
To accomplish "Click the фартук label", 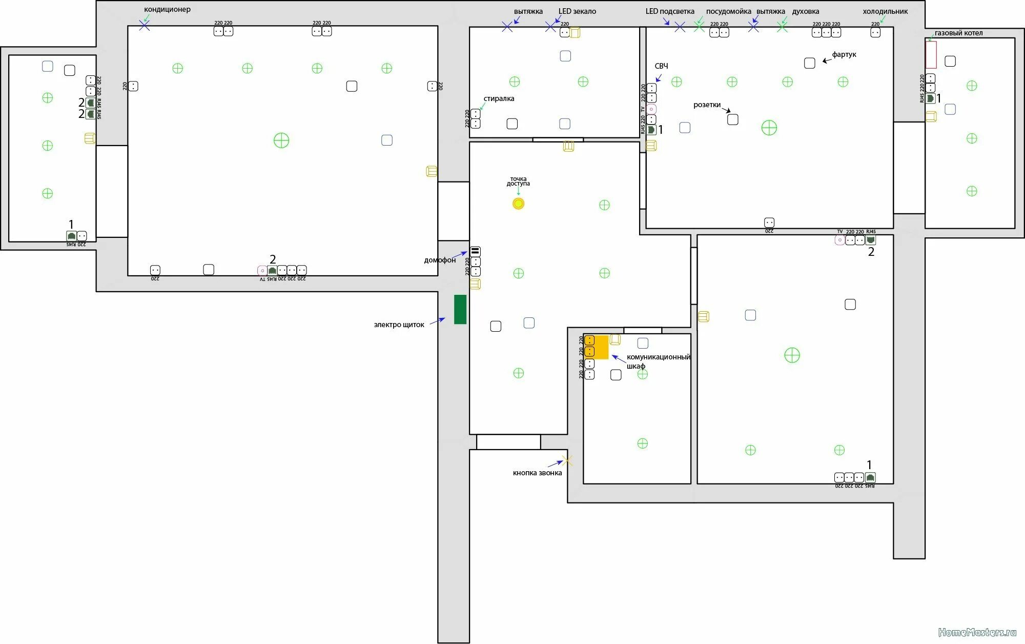I will pos(844,54).
